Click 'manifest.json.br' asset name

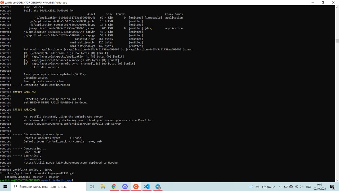click(83, 42)
